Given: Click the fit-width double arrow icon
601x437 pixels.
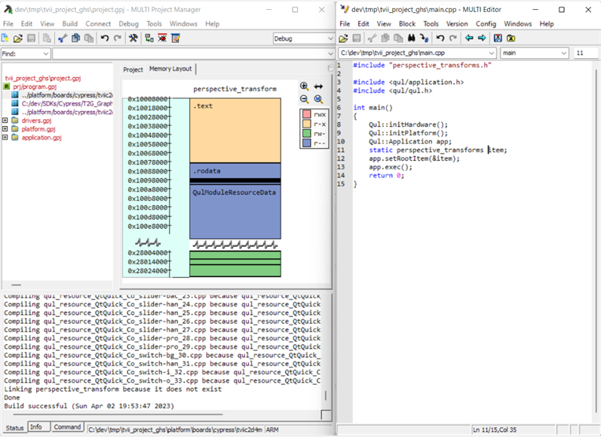Looking at the screenshot, I should click(x=318, y=87).
